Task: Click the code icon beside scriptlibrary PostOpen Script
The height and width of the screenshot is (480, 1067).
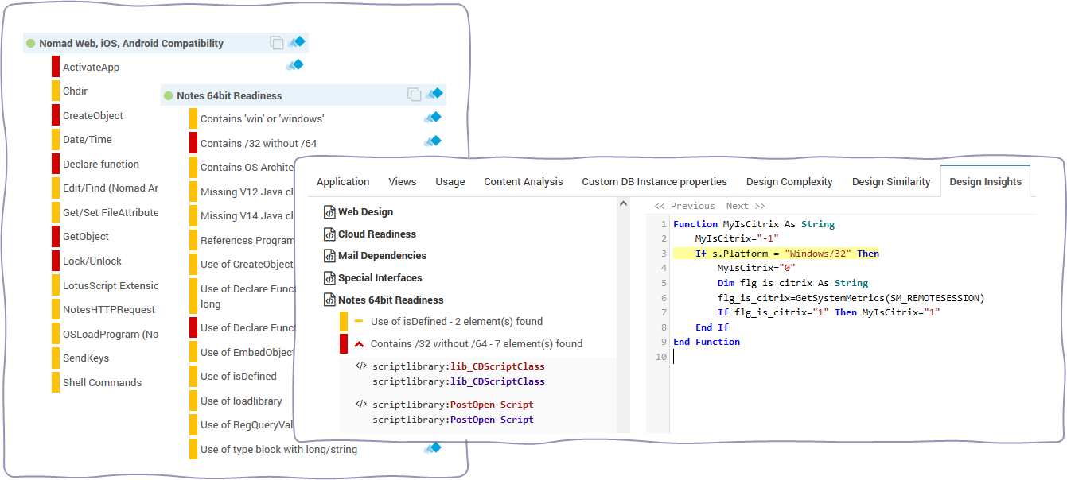Action: coord(361,405)
